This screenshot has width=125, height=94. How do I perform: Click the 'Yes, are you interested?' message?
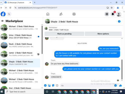coord(109,49)
